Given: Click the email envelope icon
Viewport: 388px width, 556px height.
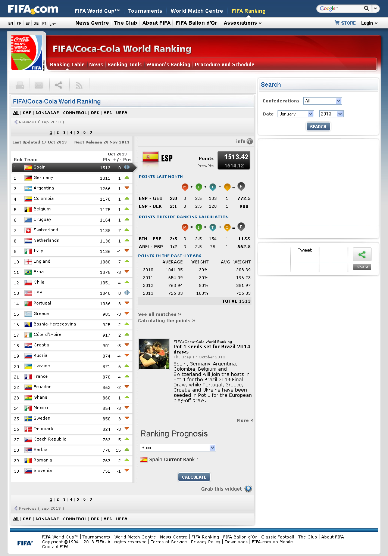Looking at the screenshot, I should (x=39, y=86).
